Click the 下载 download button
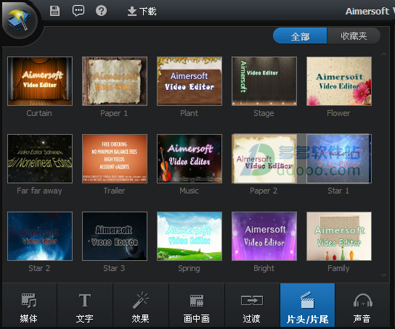The height and width of the screenshot is (329, 395). click(142, 12)
